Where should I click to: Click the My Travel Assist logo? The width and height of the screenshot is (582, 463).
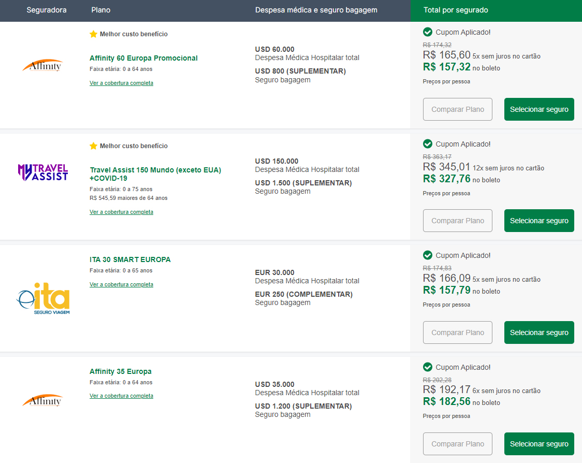click(x=43, y=172)
